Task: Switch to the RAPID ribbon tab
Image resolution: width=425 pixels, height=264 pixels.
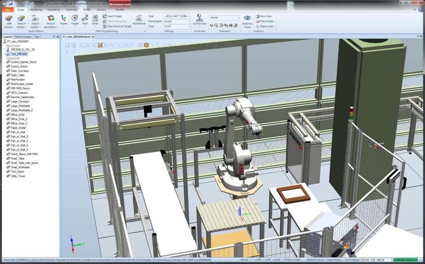Action: pos(87,10)
